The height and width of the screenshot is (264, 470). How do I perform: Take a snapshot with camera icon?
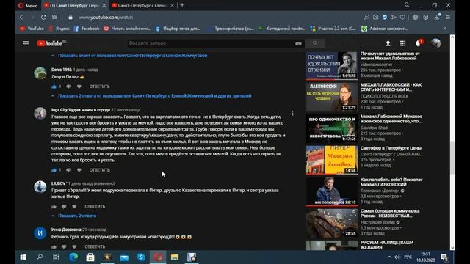point(375,18)
